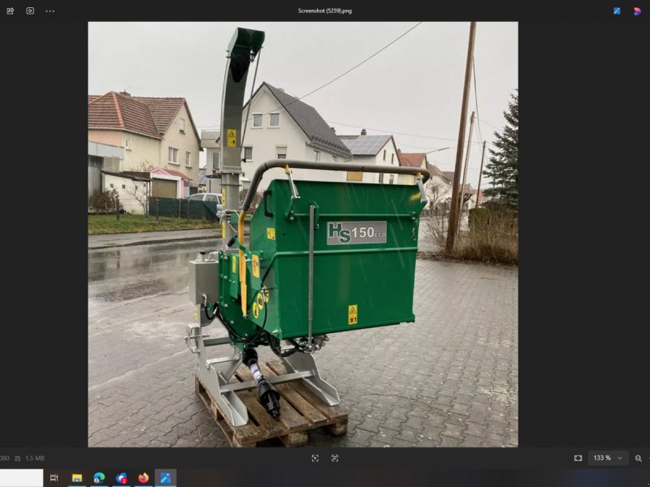Open the image editing app icon at top right
Viewport: 650px width, 487px height.
(x=617, y=11)
